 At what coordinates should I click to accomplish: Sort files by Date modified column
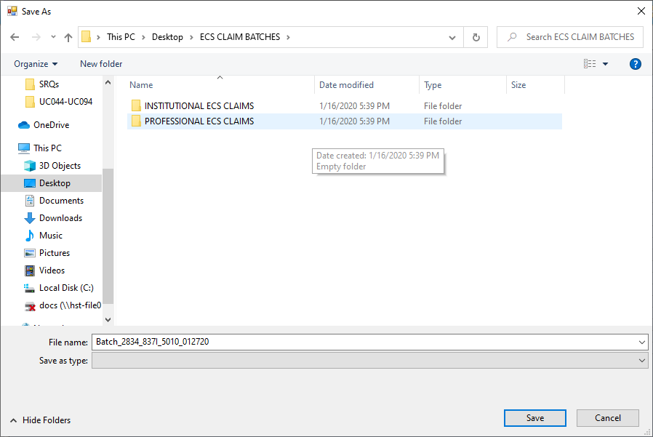point(346,85)
